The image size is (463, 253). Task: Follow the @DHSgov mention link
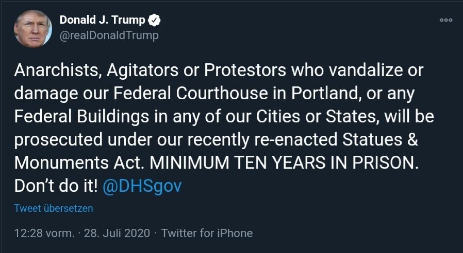click(142, 186)
